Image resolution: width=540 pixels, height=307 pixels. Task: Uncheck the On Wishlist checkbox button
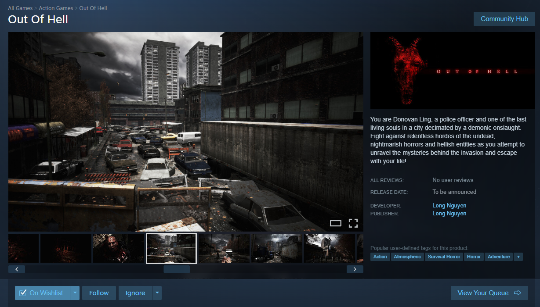pyautogui.click(x=42, y=293)
